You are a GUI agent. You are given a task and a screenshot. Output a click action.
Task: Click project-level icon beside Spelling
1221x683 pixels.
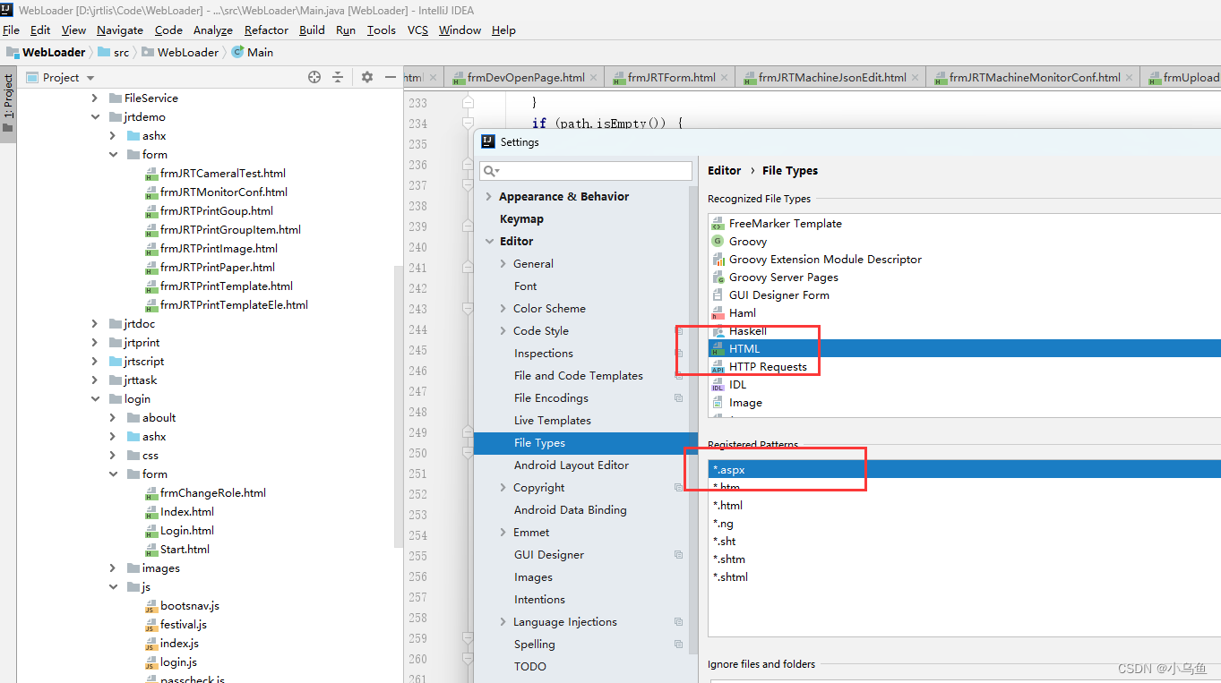click(x=678, y=645)
